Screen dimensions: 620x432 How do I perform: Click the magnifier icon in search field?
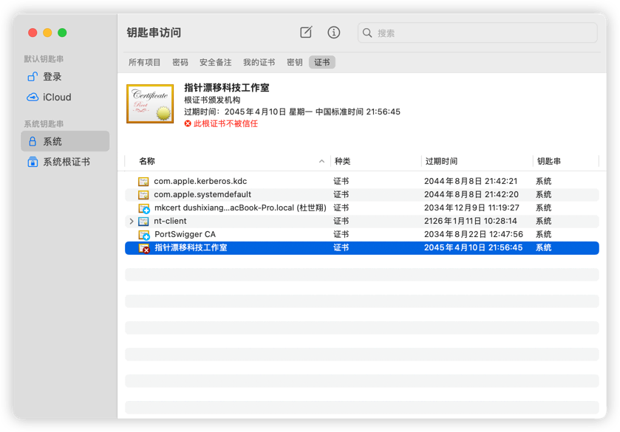click(x=368, y=33)
